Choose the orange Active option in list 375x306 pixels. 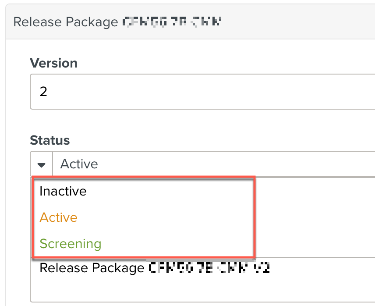click(x=58, y=217)
